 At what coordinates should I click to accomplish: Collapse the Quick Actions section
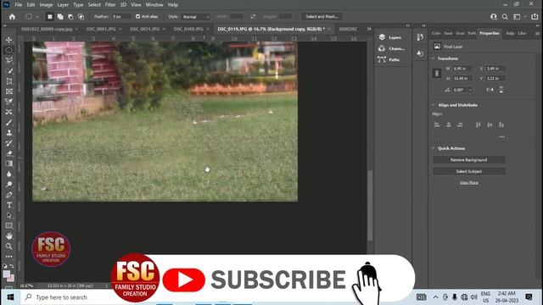pos(433,148)
